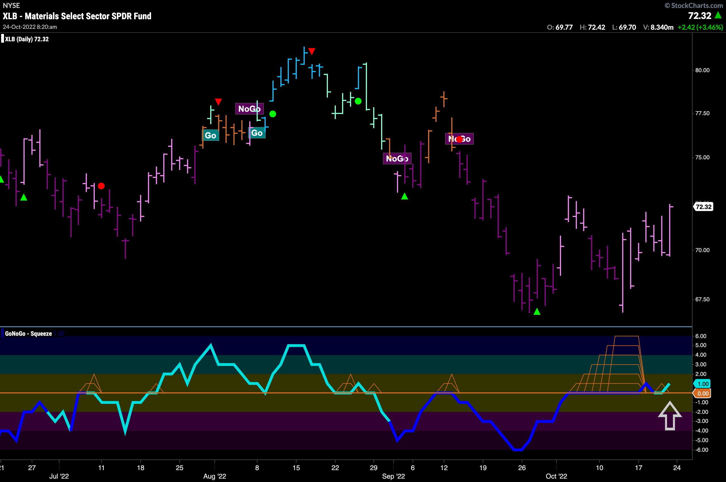The height and width of the screenshot is (482, 726).
Task: Click the 6.00 oscillator axis label
Action: [x=701, y=336]
